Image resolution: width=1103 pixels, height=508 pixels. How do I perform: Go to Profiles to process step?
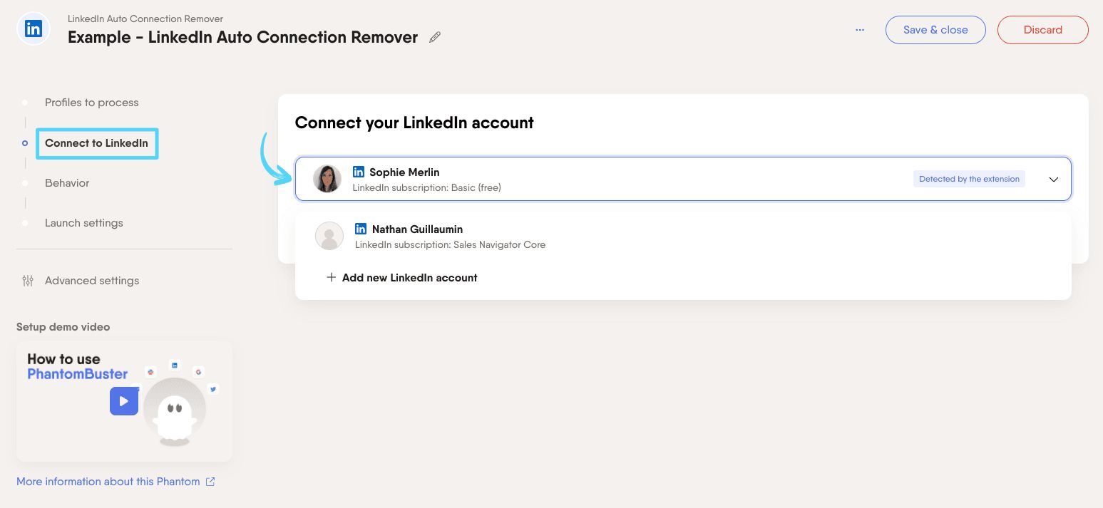(91, 103)
